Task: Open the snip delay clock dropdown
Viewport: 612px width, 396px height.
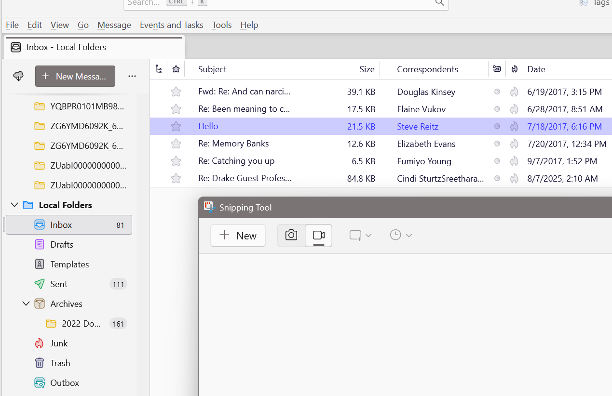Action: point(401,236)
